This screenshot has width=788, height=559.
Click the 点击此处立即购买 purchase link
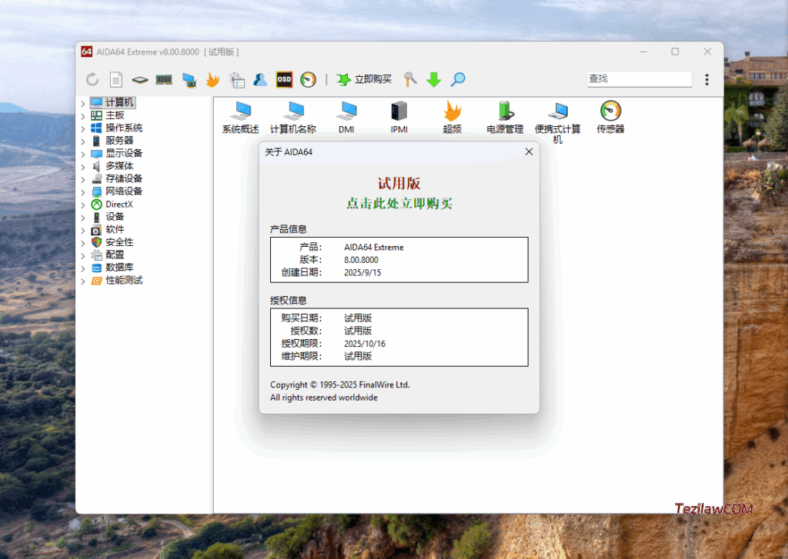pos(399,204)
